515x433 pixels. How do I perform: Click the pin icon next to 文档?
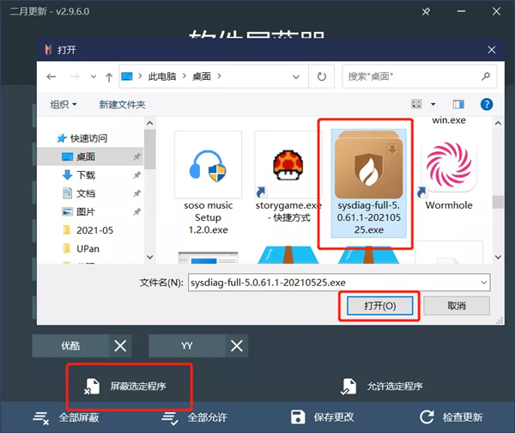136,193
